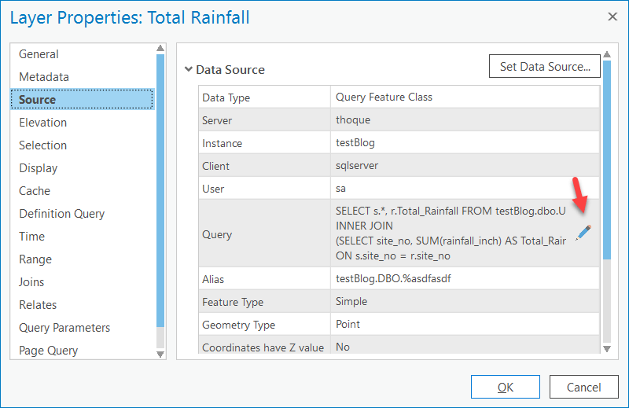This screenshot has width=629, height=408.
Task: Collapse the Data Source section
Action: [x=189, y=69]
